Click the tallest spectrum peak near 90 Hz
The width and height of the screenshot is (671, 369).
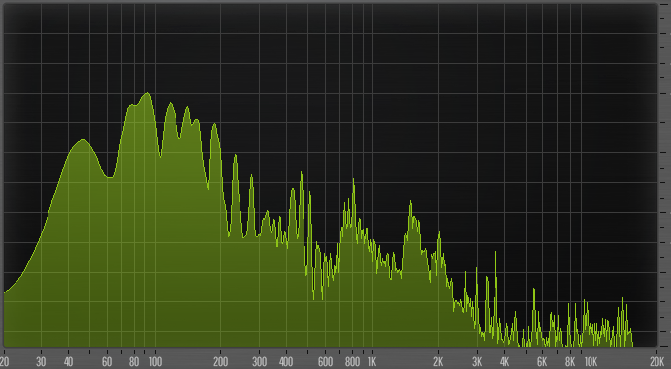147,94
